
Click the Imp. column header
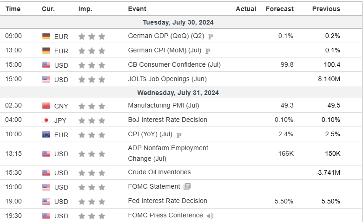(x=85, y=9)
